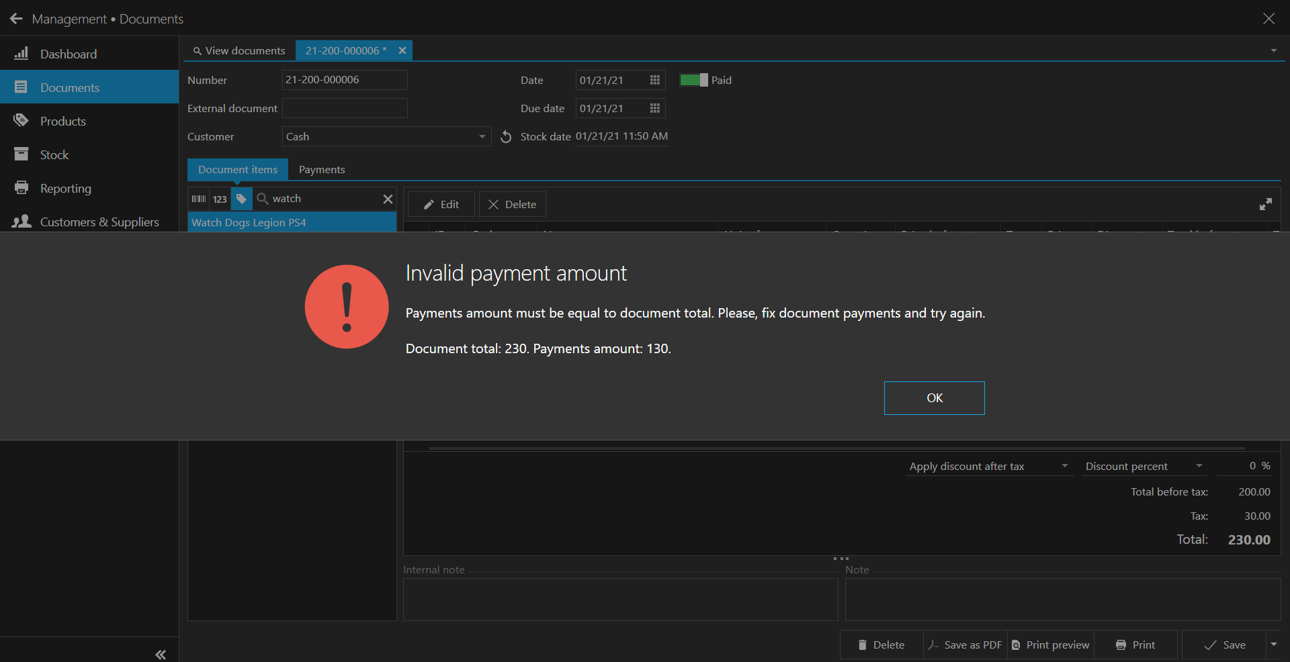Click OK to dismiss the invalid payment dialog
The image size is (1290, 662).
coord(934,398)
